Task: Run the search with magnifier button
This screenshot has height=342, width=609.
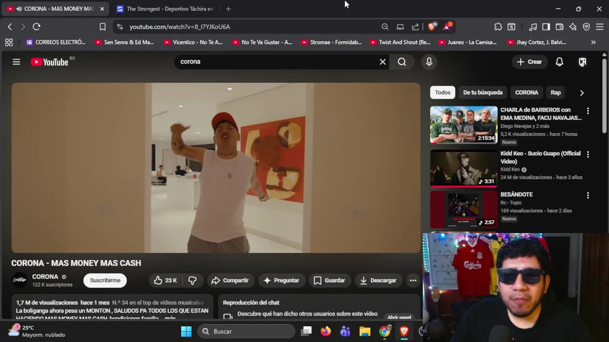Action: tap(402, 62)
